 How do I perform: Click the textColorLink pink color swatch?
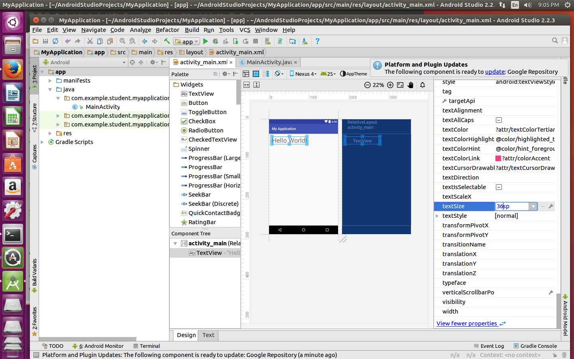[x=498, y=158]
